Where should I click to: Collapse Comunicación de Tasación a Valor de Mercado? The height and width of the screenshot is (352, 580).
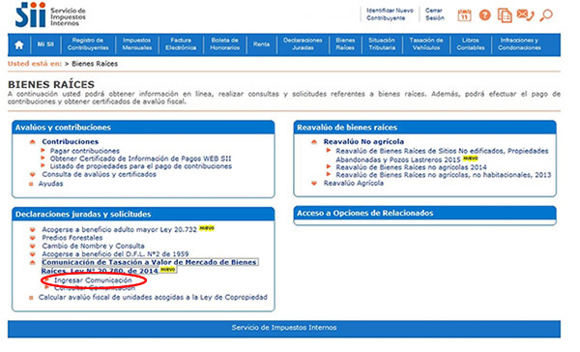(x=149, y=266)
